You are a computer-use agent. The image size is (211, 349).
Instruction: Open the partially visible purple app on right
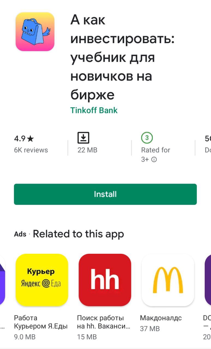208,280
